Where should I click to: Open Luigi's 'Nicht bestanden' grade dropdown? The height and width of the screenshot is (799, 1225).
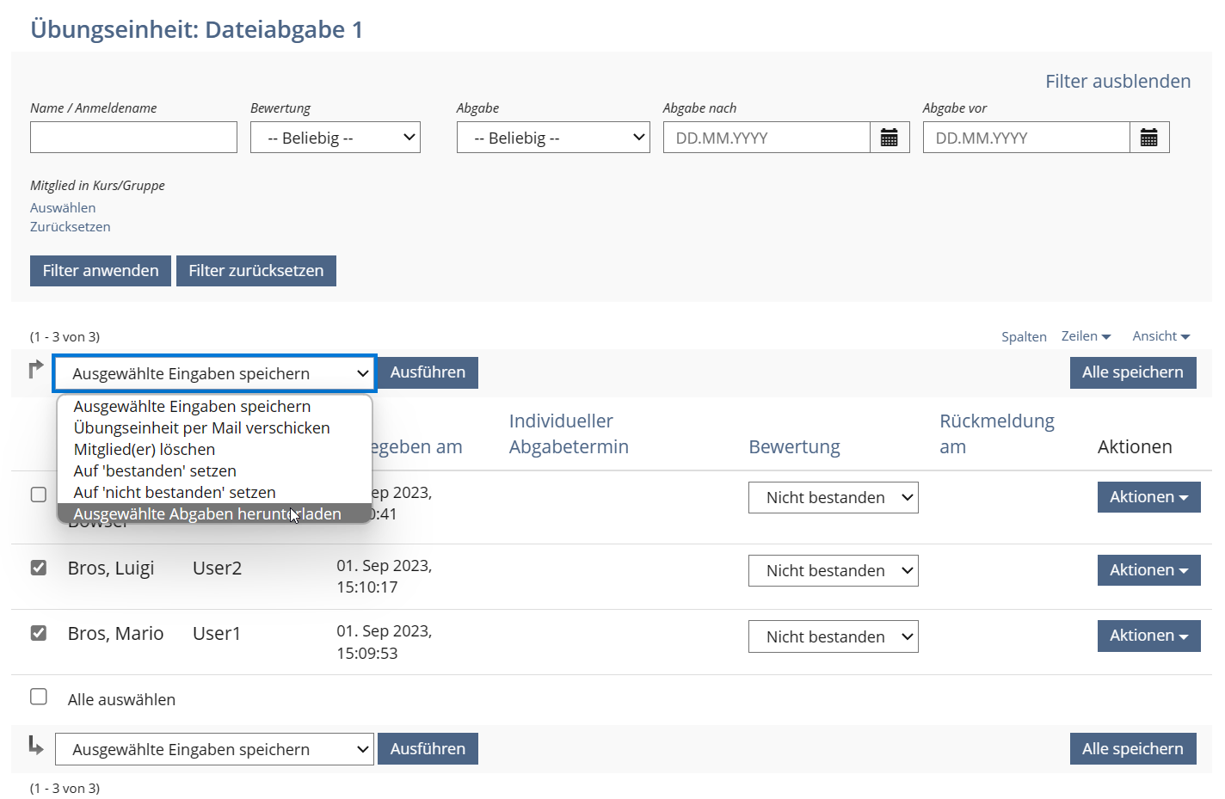[x=832, y=571]
